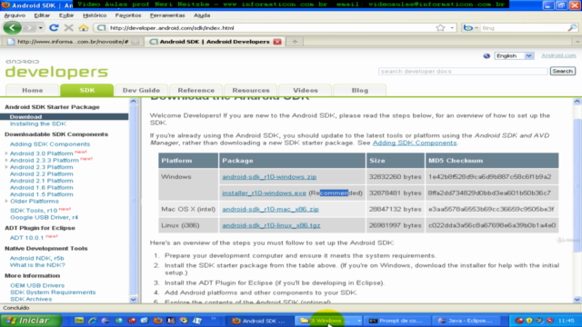Open a new tab with plus button

tap(295, 42)
